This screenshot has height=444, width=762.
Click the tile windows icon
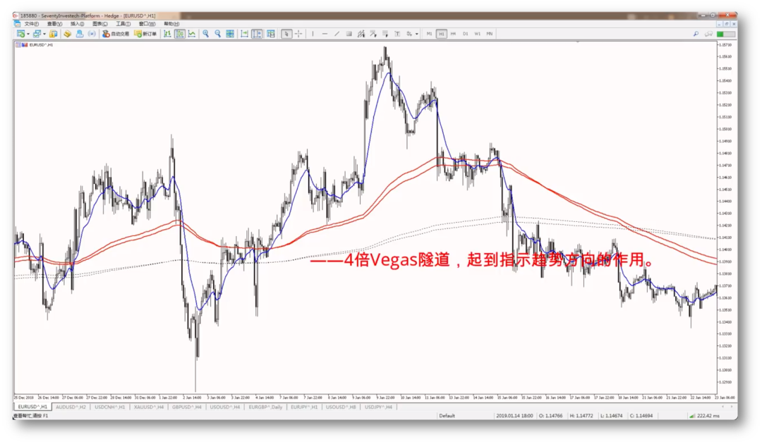coord(230,34)
